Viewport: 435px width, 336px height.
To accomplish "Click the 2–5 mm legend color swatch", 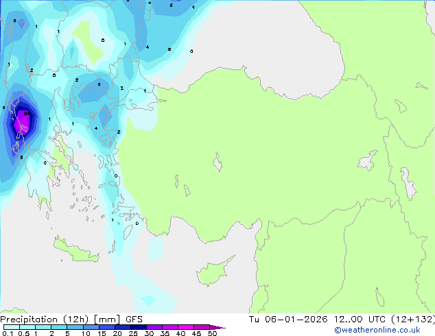I will pos(59,327).
